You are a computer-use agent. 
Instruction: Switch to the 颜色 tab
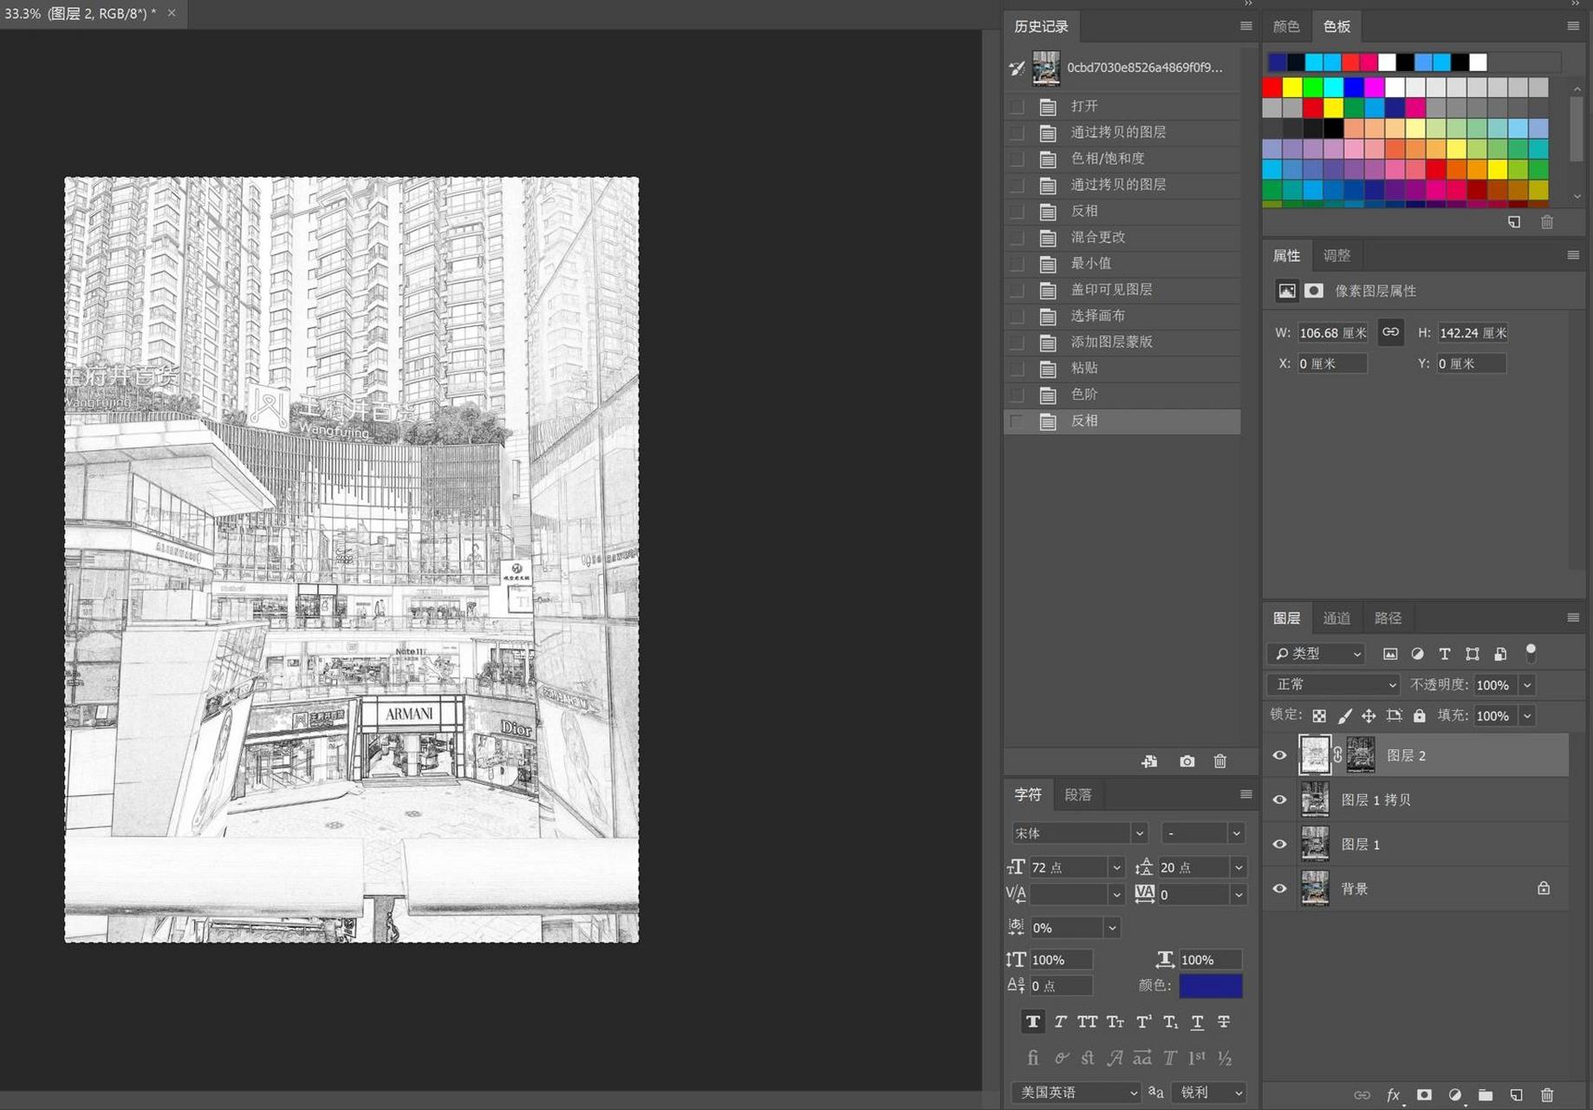point(1286,26)
